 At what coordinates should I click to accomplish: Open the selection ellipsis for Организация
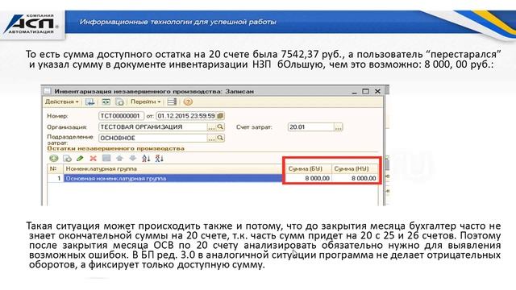pos(211,127)
